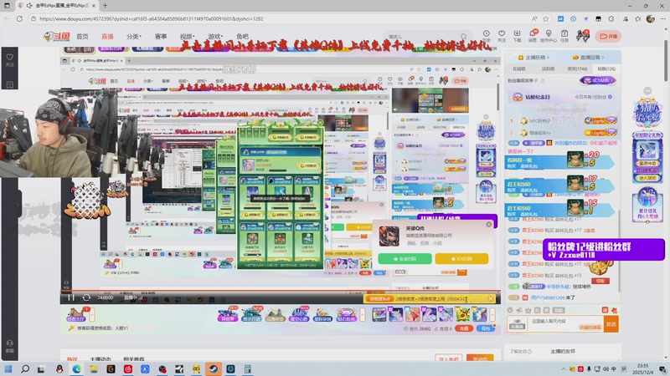This screenshot has height=376, width=670.
Task: Switch to the 钻粉(126) tab
Action: coord(606,69)
